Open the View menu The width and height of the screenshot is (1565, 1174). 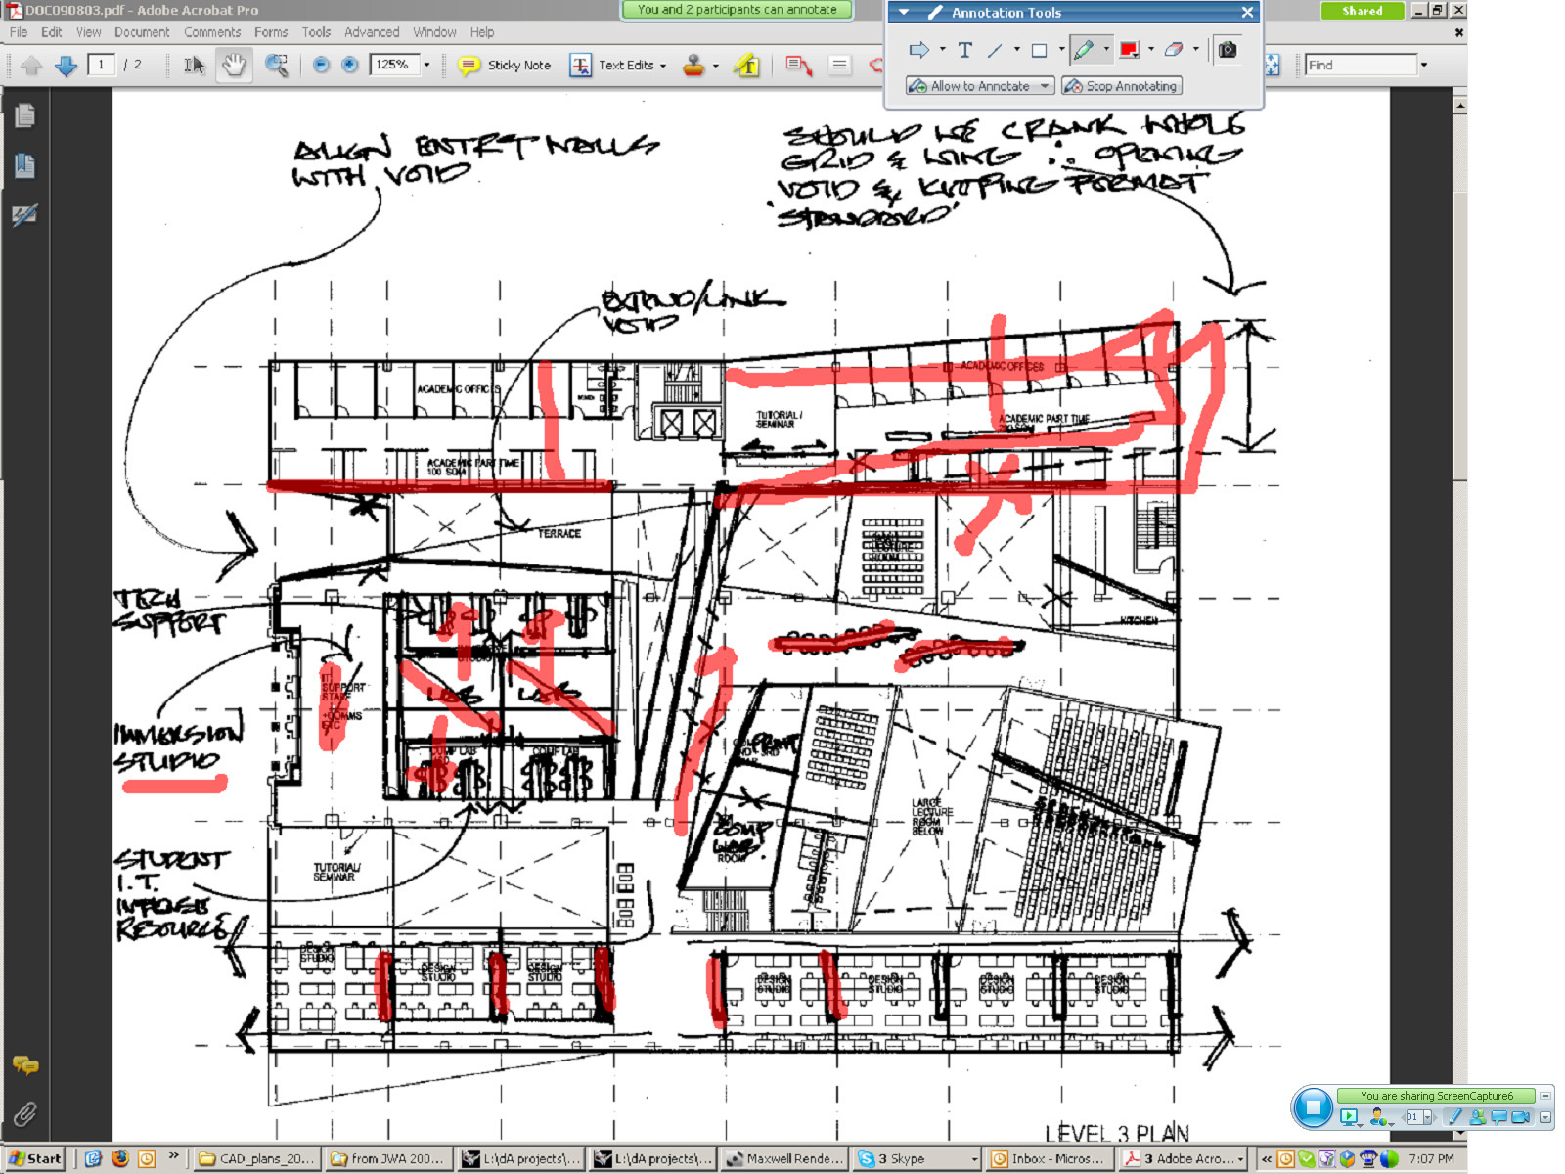pos(89,32)
